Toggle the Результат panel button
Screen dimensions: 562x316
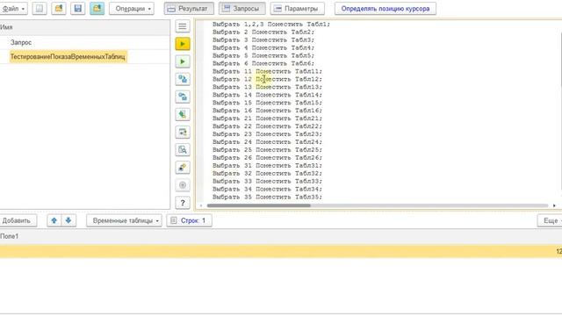[189, 8]
